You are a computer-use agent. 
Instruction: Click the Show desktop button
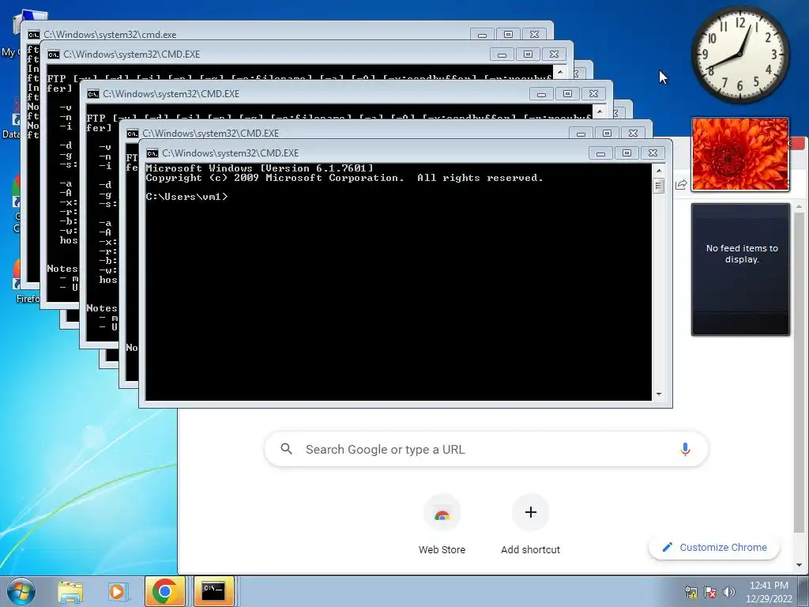coord(805,591)
